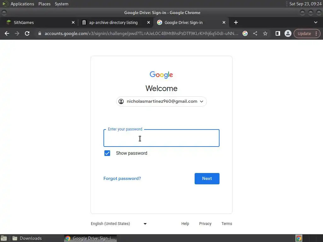Open the English (United States) language dropdown
This screenshot has height=242, width=323.
coord(119,224)
